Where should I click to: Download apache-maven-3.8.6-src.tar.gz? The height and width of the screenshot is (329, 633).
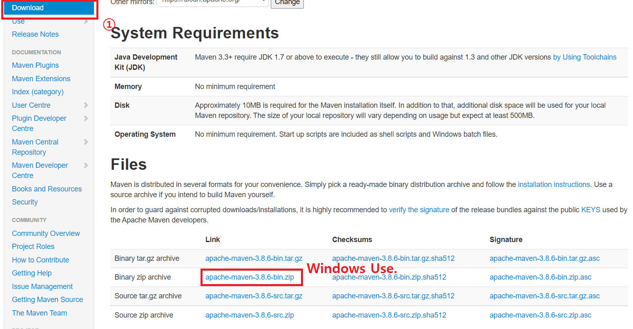tap(254, 296)
